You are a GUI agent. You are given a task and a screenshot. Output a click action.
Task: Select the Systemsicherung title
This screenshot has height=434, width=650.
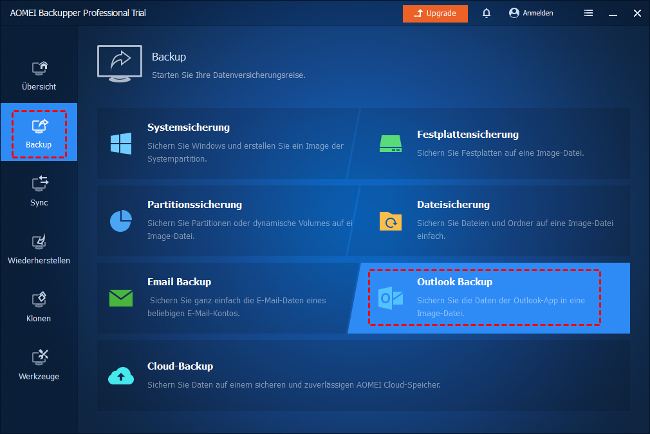pyautogui.click(x=189, y=127)
